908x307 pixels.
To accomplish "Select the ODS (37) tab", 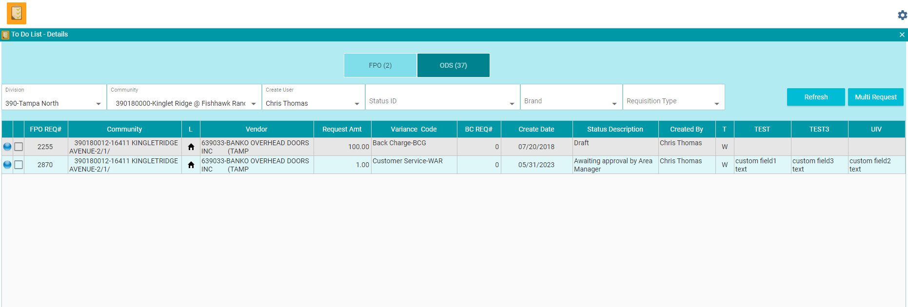I will pyautogui.click(x=454, y=65).
